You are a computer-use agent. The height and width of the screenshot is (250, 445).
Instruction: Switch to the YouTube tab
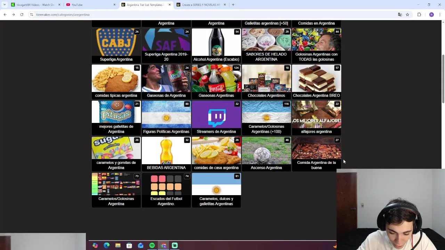[91, 5]
